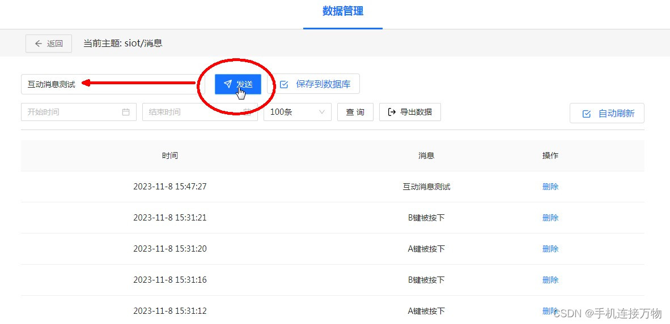670x324 pixels.
Task: Select timestamp 2023-11-8 15:31:16
Action: click(x=170, y=280)
